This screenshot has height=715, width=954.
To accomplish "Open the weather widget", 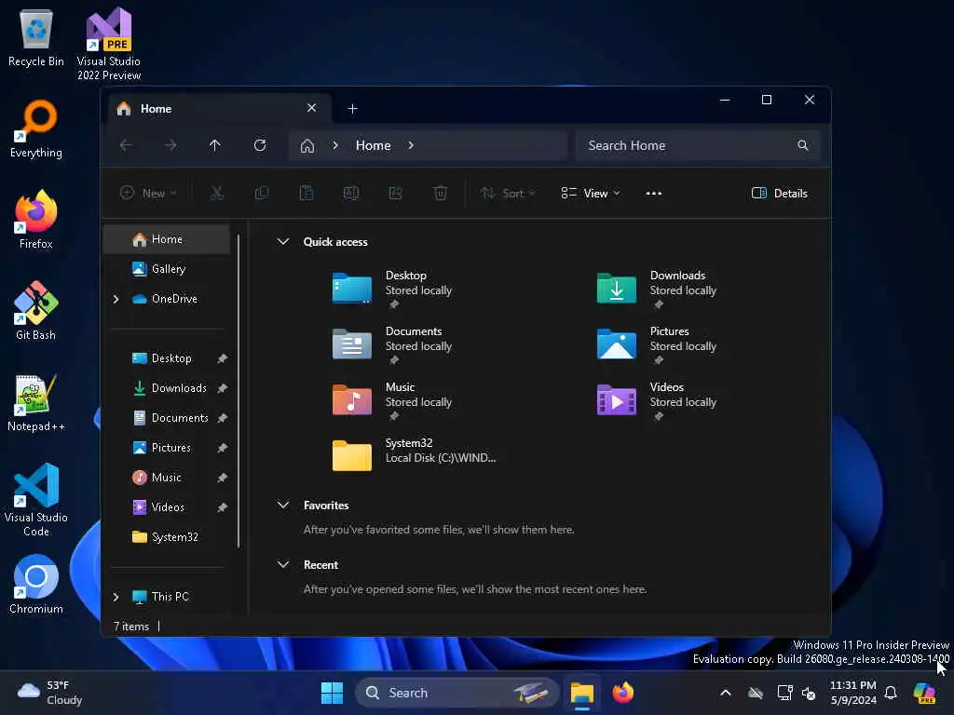I will [50, 693].
